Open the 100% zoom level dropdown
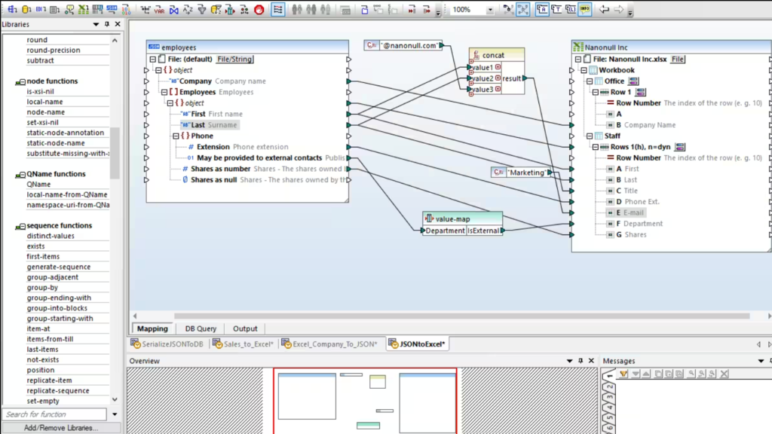The height and width of the screenshot is (434, 772). (490, 11)
